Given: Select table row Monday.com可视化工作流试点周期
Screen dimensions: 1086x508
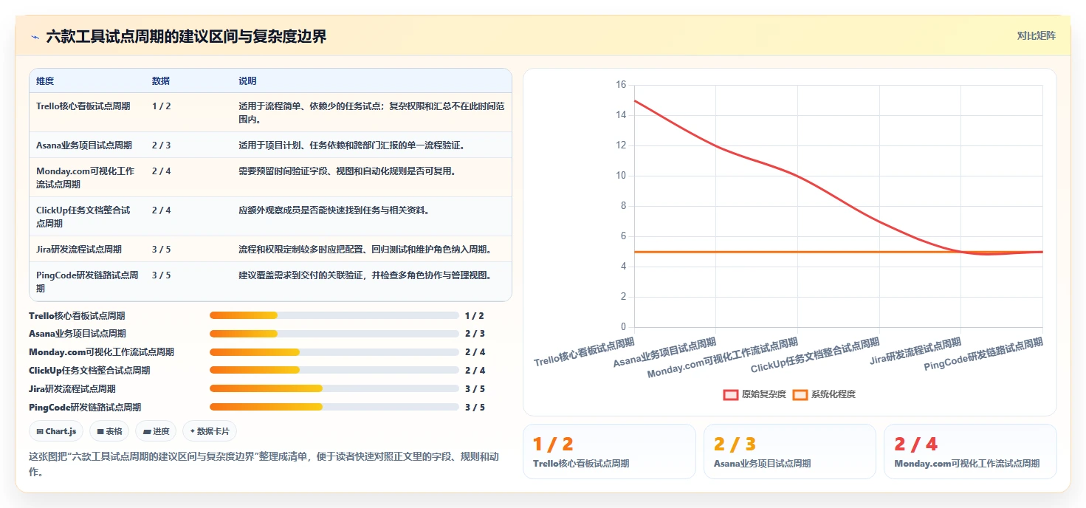Looking at the screenshot, I should coord(270,177).
